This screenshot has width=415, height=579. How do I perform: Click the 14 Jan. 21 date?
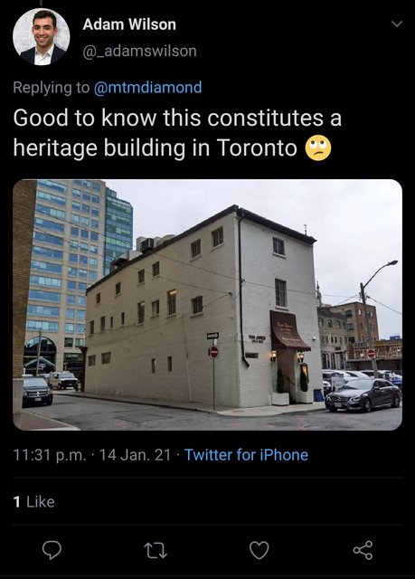click(x=135, y=454)
